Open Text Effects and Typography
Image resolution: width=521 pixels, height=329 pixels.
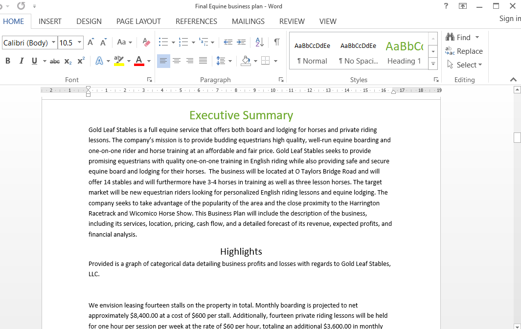click(99, 61)
